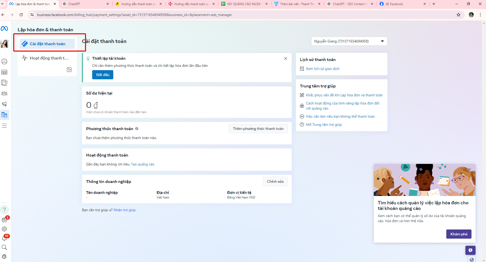This screenshot has height=262, width=486.
Task: Switch to ChatGPT - SEO Content tab
Action: click(350, 4)
